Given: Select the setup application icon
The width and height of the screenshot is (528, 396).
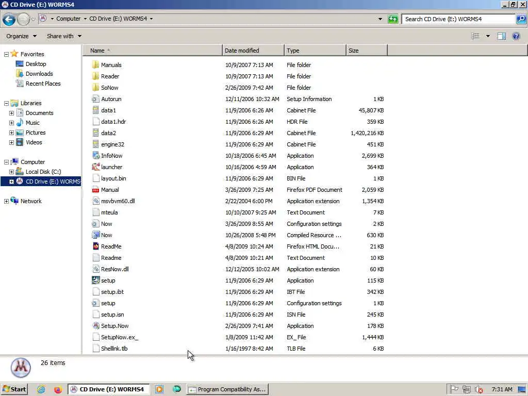Looking at the screenshot, I should (x=95, y=280).
